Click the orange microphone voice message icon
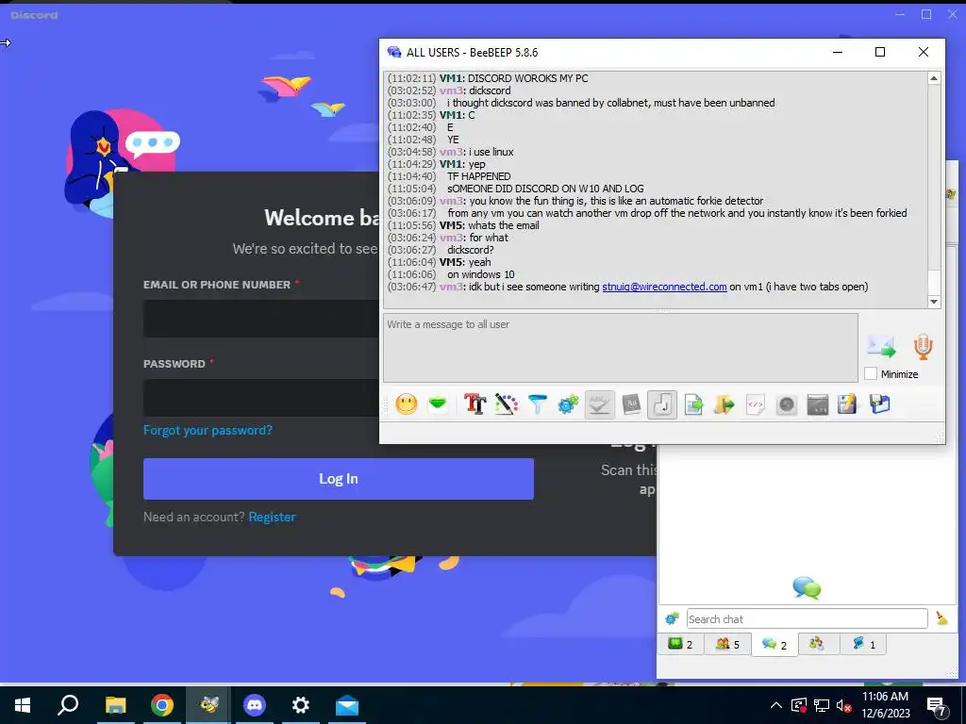 point(923,347)
